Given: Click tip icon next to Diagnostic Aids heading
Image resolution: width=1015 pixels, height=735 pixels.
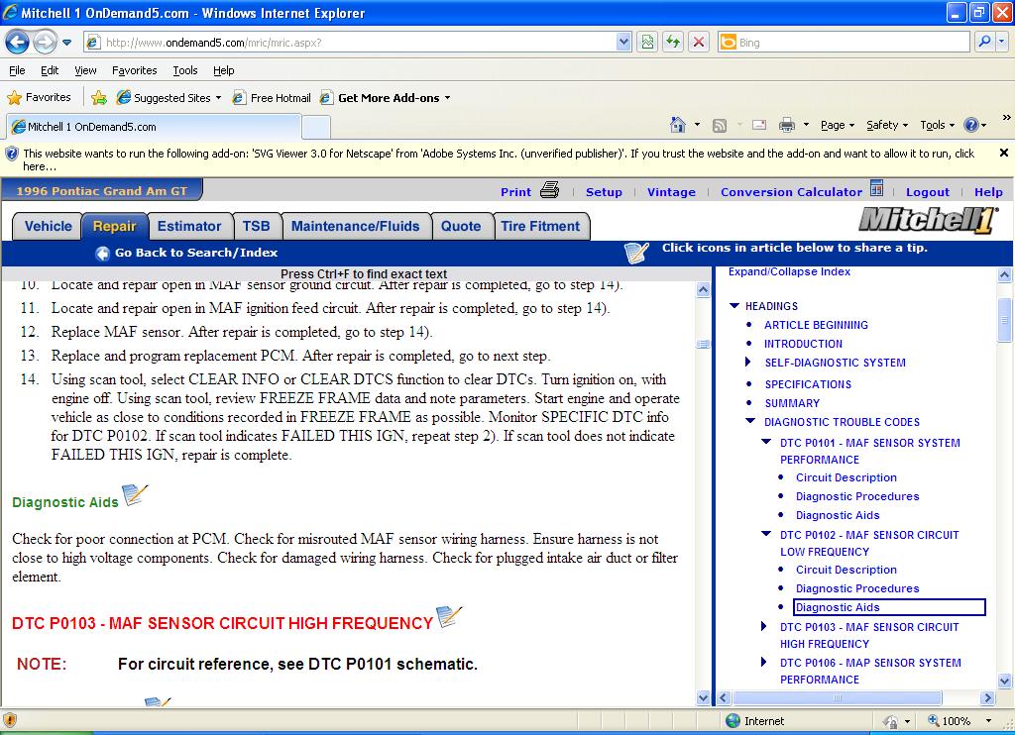Looking at the screenshot, I should pyautogui.click(x=135, y=495).
